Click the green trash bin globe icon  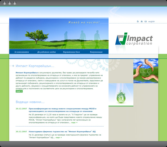pos(121,97)
